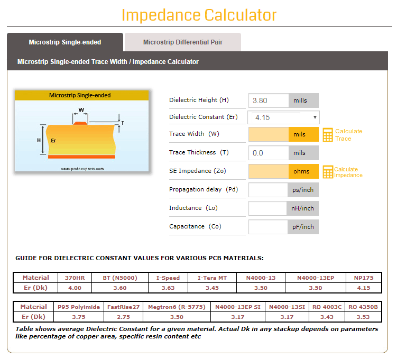Image resolution: width=397 pixels, height=358 pixels.
Task: Focus the Trace Width (W) input field
Action: tap(269, 134)
